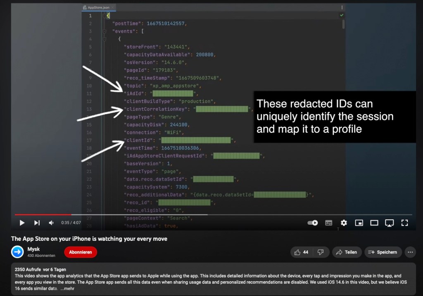Subscribe via the Abonnieren button
This screenshot has height=296, width=423.
click(81, 252)
